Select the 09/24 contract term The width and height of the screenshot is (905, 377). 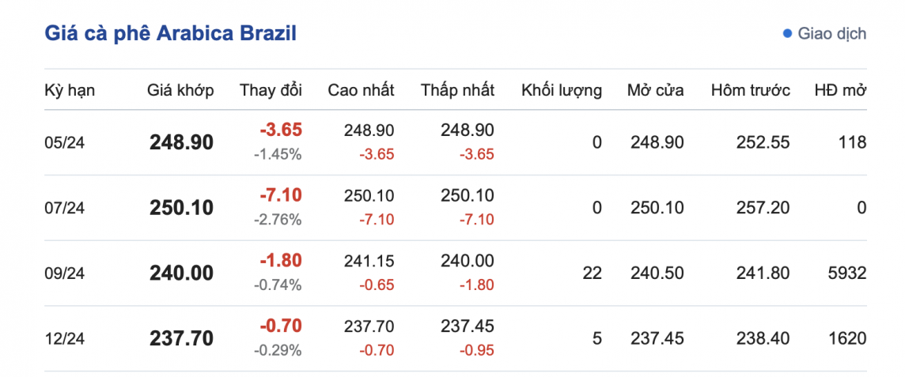pos(64,273)
